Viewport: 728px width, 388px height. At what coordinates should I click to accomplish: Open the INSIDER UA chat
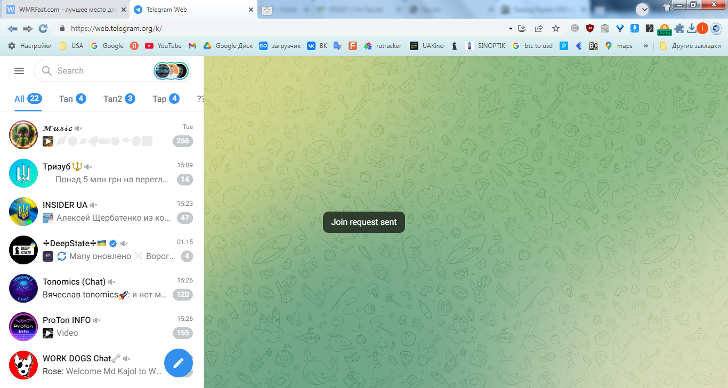pos(102,212)
